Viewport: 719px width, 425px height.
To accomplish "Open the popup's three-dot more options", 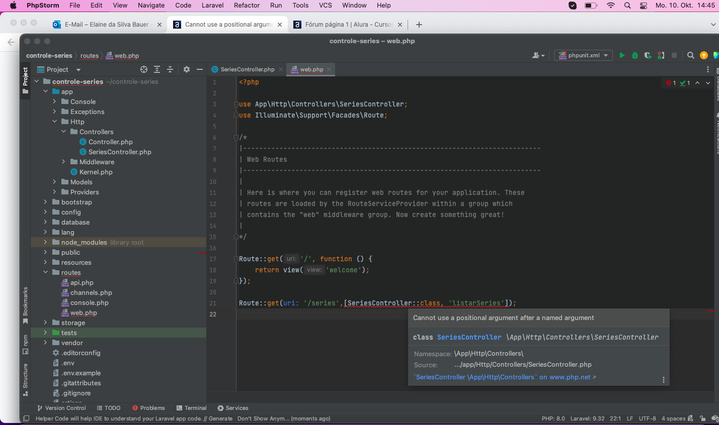I will [664, 380].
